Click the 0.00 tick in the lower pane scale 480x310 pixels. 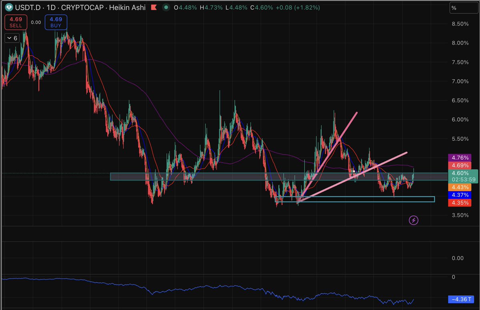pyautogui.click(x=457, y=258)
